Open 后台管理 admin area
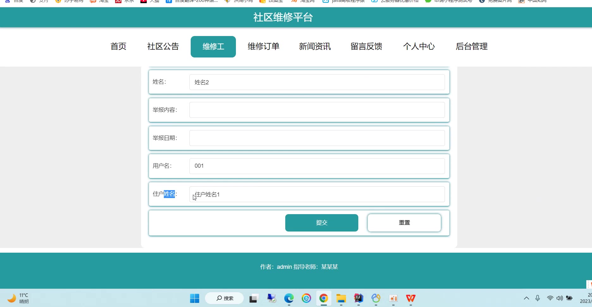592x307 pixels. 472,46
